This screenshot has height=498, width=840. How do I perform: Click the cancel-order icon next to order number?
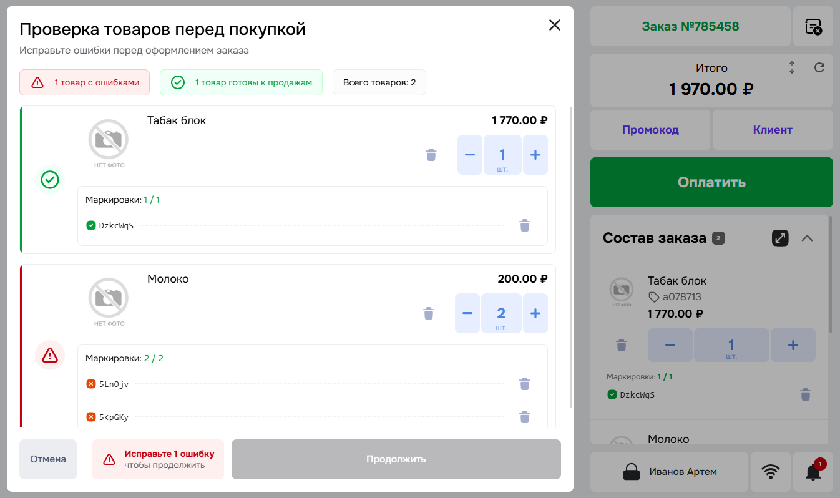pos(813,26)
